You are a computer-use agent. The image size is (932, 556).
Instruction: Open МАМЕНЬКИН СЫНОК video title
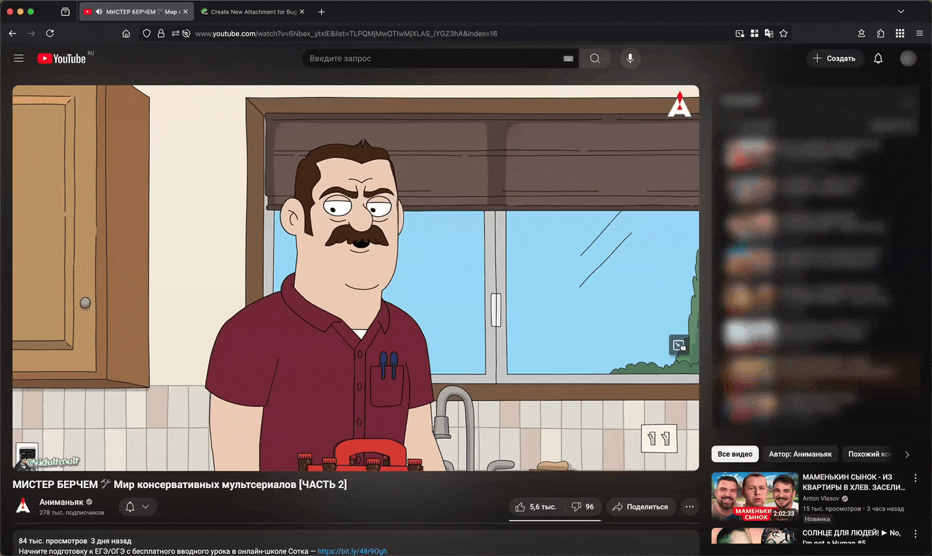(854, 482)
